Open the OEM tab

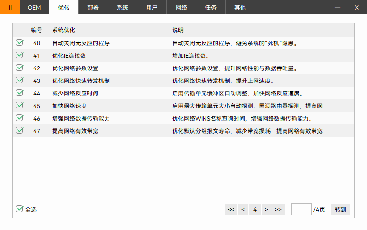[x=34, y=7]
